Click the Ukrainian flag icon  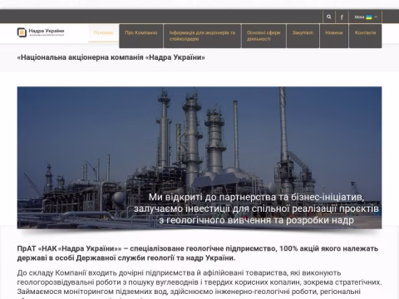369,17
